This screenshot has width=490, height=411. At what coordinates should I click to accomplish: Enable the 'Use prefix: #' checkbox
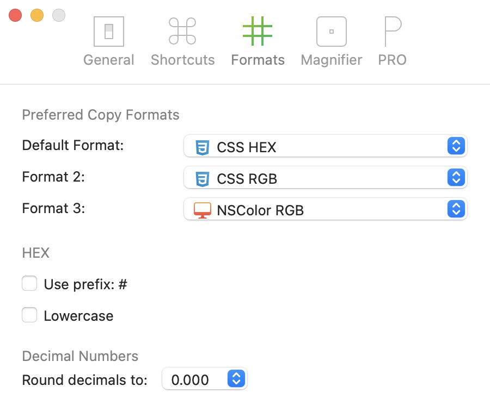(x=29, y=284)
